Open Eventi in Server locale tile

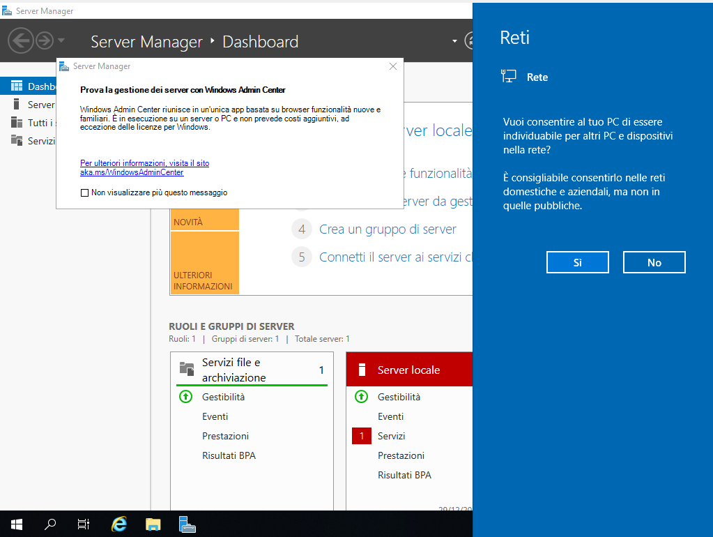coord(390,417)
